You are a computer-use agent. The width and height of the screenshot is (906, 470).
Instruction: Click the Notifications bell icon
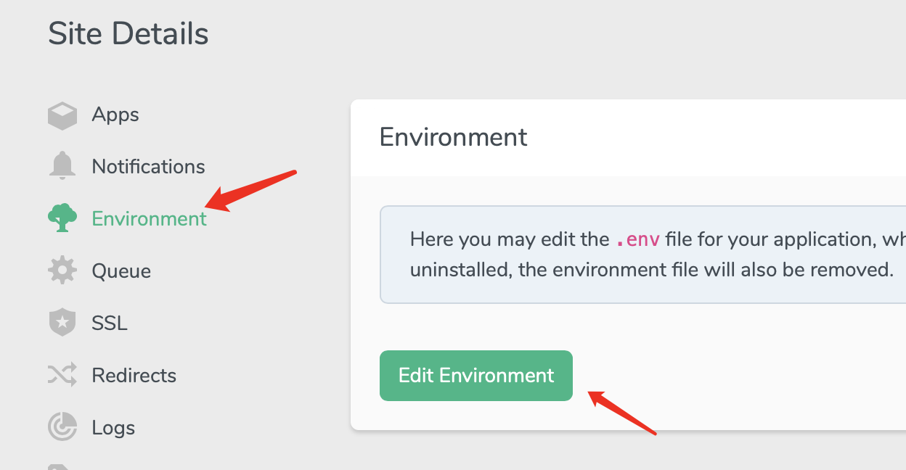point(62,166)
